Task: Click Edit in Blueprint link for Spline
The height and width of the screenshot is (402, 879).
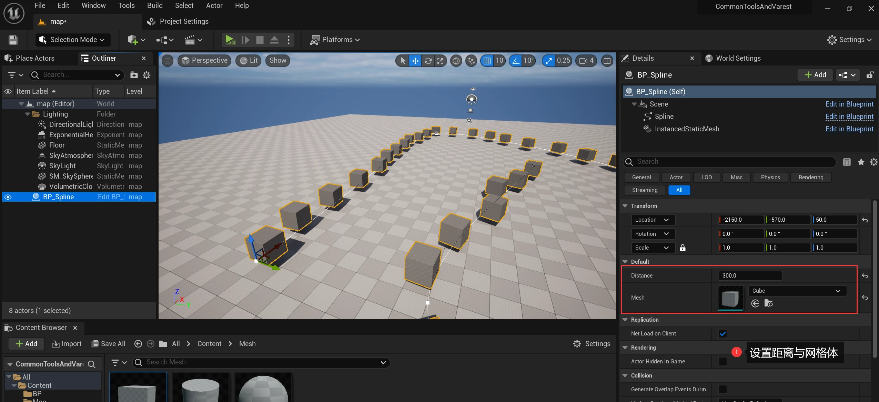Action: point(849,117)
